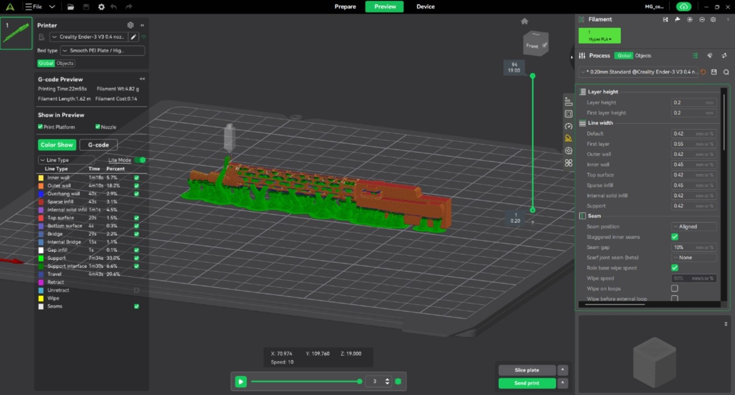Screen dimensions: 735x395
Task: Reset process preset with orange undo icon
Action: point(703,72)
